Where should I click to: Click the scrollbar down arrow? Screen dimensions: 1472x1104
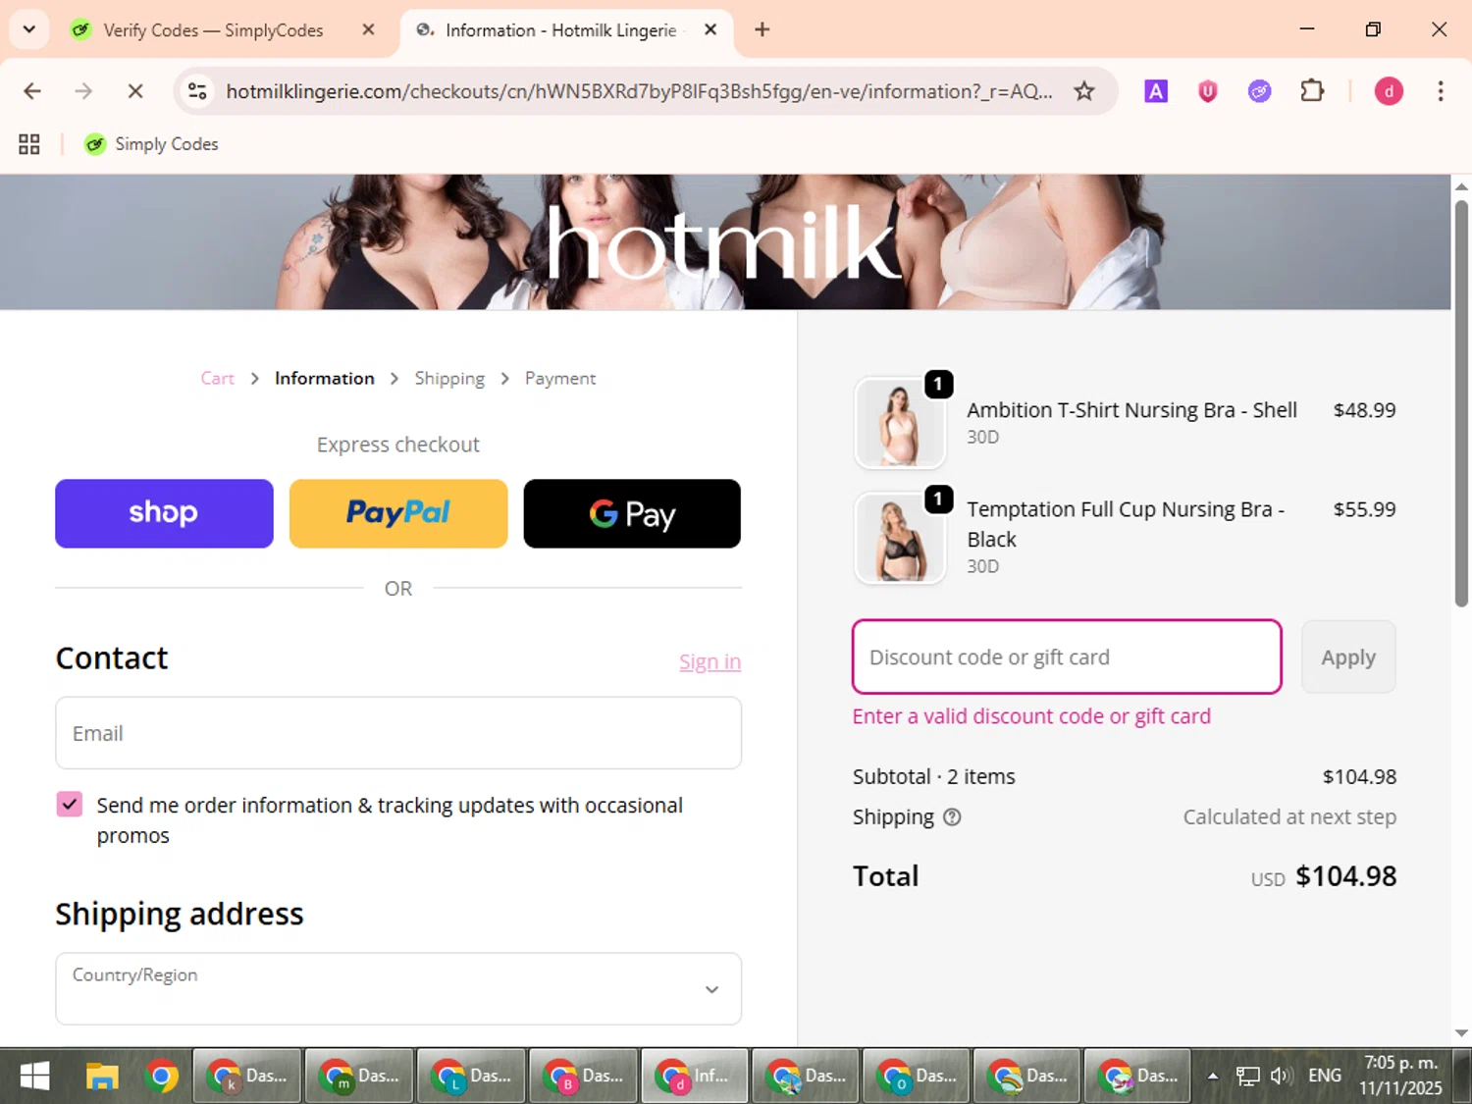pyautogui.click(x=1461, y=1032)
